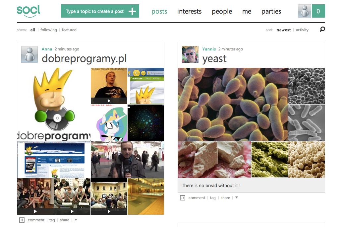The image size is (340, 227).
Task: Click the comment link under yeast post
Action: tap(197, 198)
